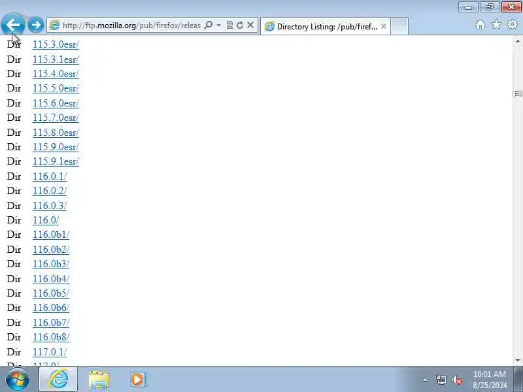Go back with the Back arrow button
This screenshot has width=523, height=392.
[12, 25]
